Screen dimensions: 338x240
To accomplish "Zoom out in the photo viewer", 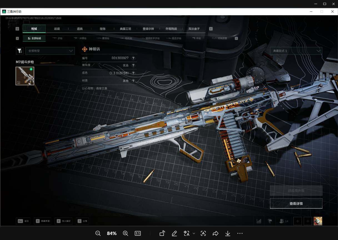I will [x=98, y=233].
